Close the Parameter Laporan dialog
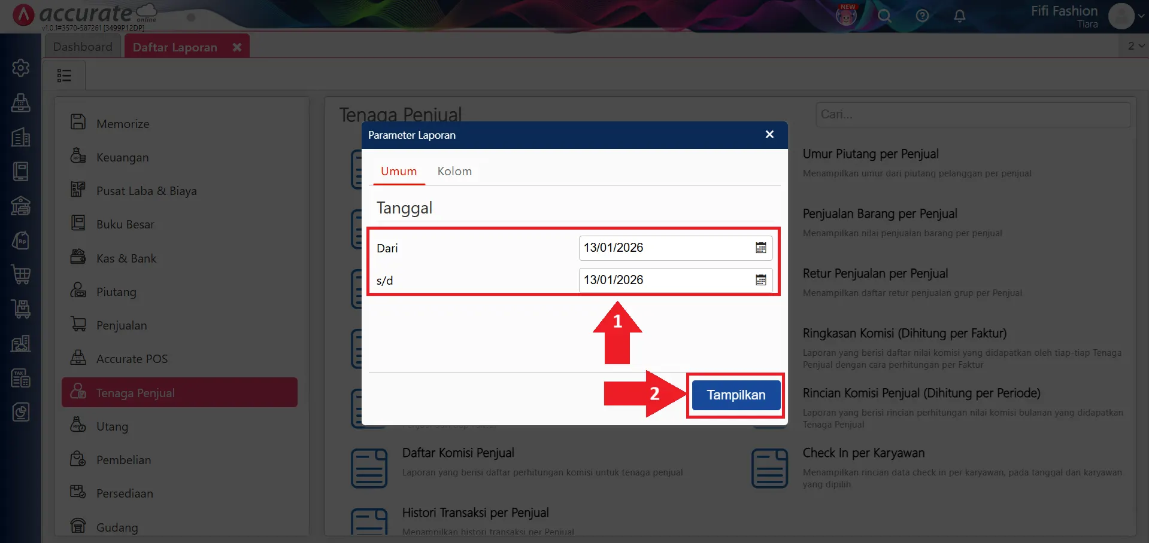This screenshot has height=543, width=1149. [x=769, y=135]
